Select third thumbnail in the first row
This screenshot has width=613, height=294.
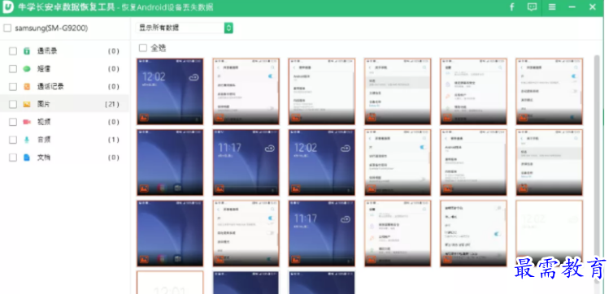(322, 91)
